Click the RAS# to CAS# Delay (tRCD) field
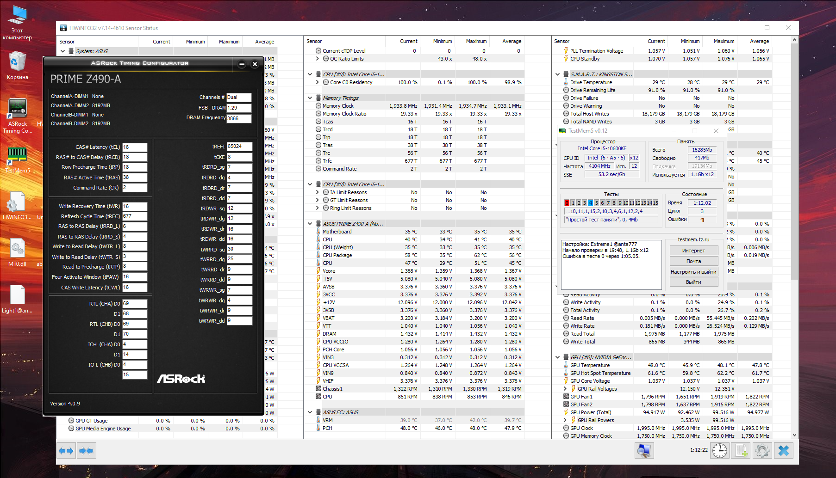This screenshot has height=478, width=836. pos(135,157)
